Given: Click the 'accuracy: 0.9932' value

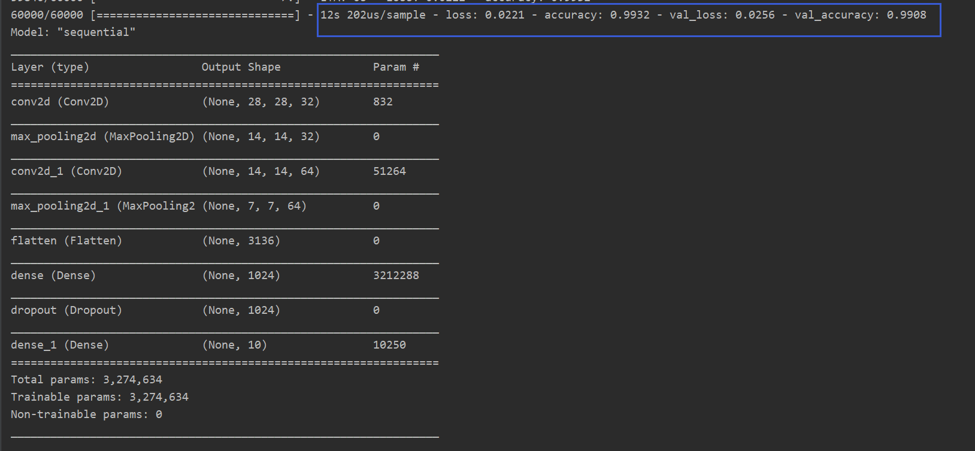Looking at the screenshot, I should click(597, 15).
